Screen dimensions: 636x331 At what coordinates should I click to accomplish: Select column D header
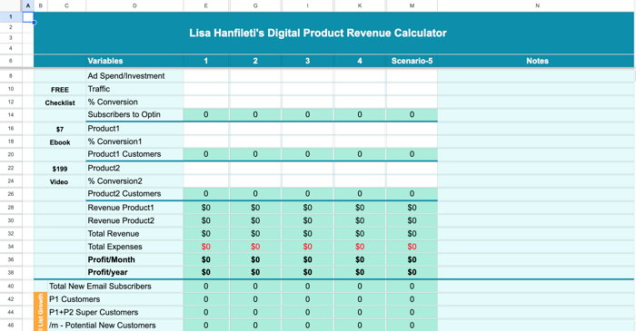click(x=134, y=5)
